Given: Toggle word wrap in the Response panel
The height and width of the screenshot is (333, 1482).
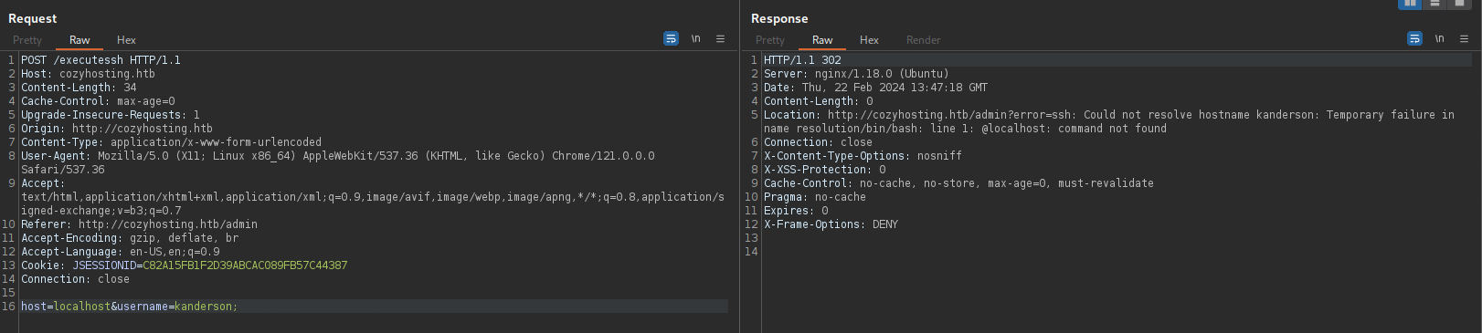Looking at the screenshot, I should click(1414, 38).
